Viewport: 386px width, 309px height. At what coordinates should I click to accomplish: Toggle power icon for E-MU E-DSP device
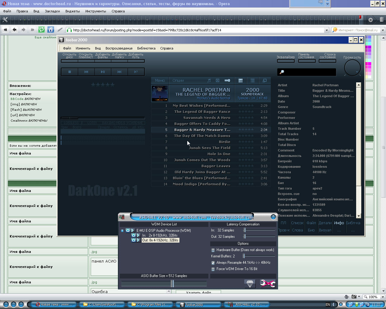coord(128,230)
